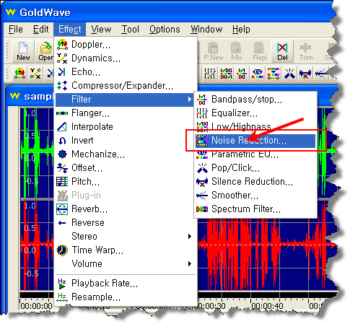Expand the Stereo submenu
This screenshot has width=350, height=324.
126,236
